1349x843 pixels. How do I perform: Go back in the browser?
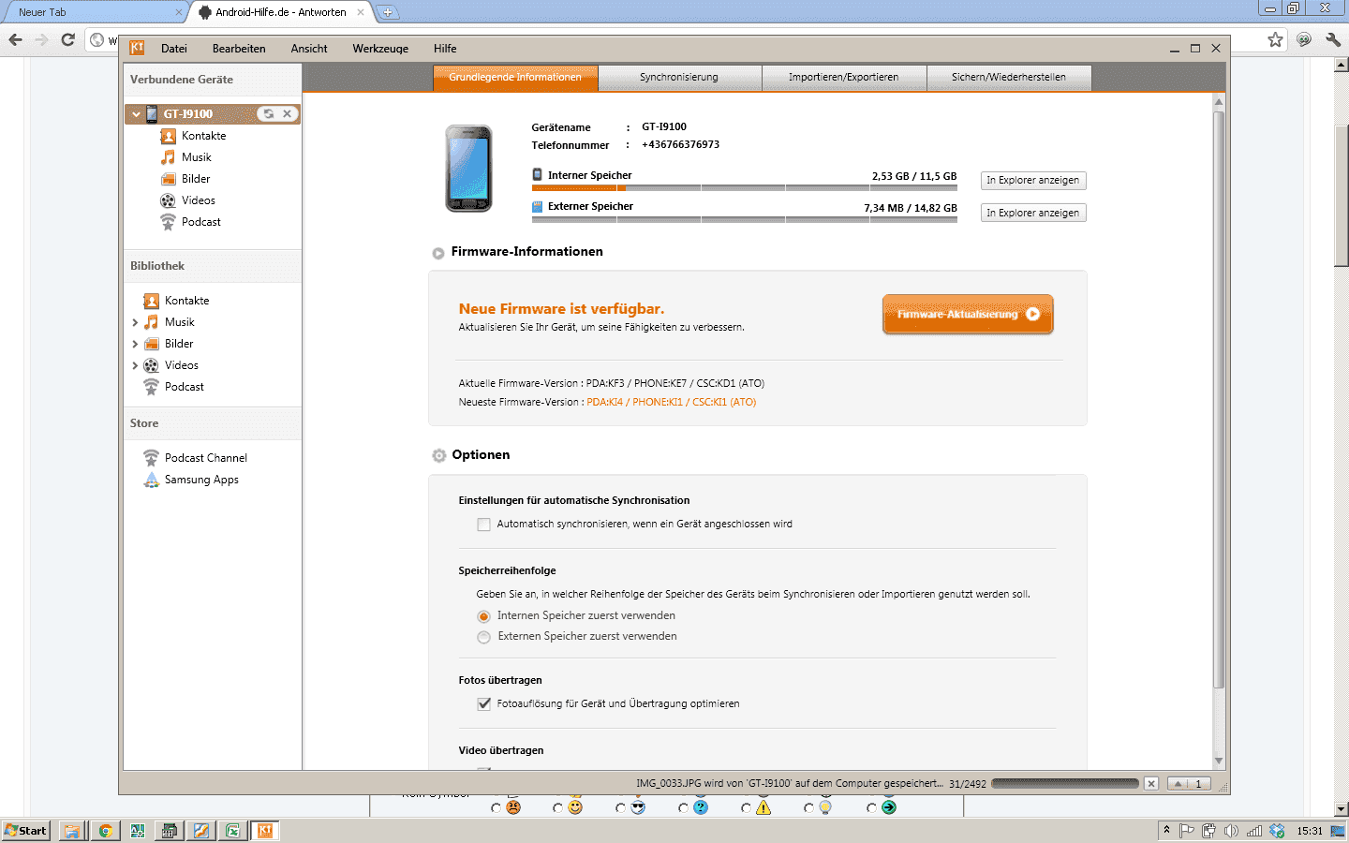click(x=15, y=39)
